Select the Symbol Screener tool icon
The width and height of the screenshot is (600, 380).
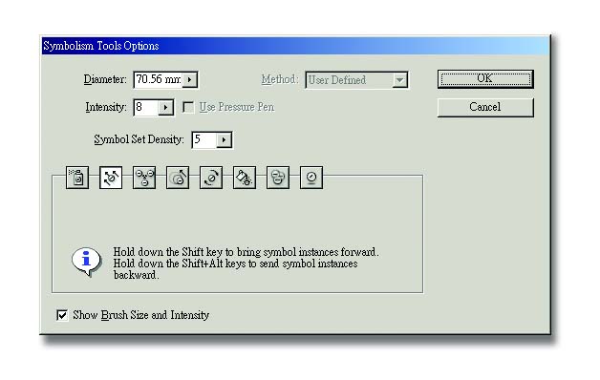click(x=278, y=178)
